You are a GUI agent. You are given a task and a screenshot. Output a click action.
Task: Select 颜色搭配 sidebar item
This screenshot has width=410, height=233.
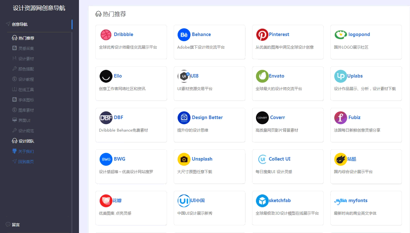26,69
